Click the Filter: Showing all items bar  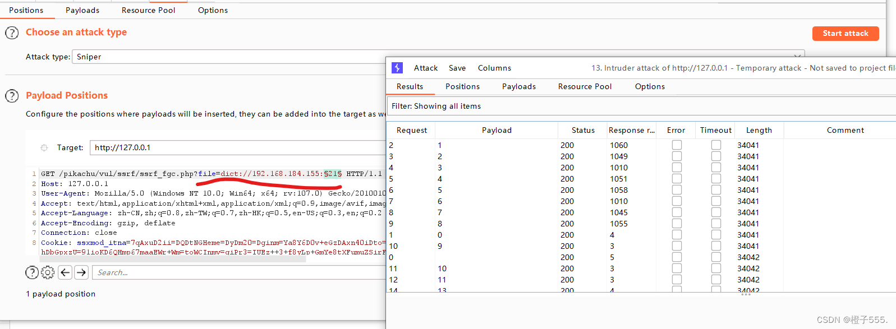point(641,106)
